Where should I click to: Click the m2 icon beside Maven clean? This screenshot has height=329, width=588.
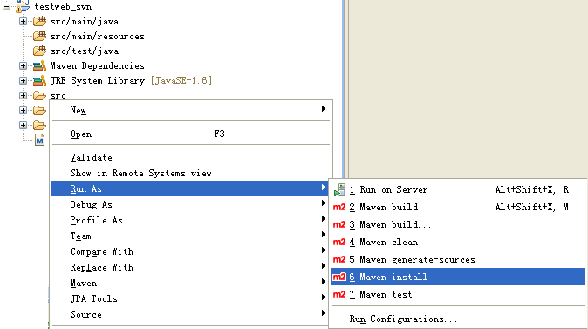339,242
